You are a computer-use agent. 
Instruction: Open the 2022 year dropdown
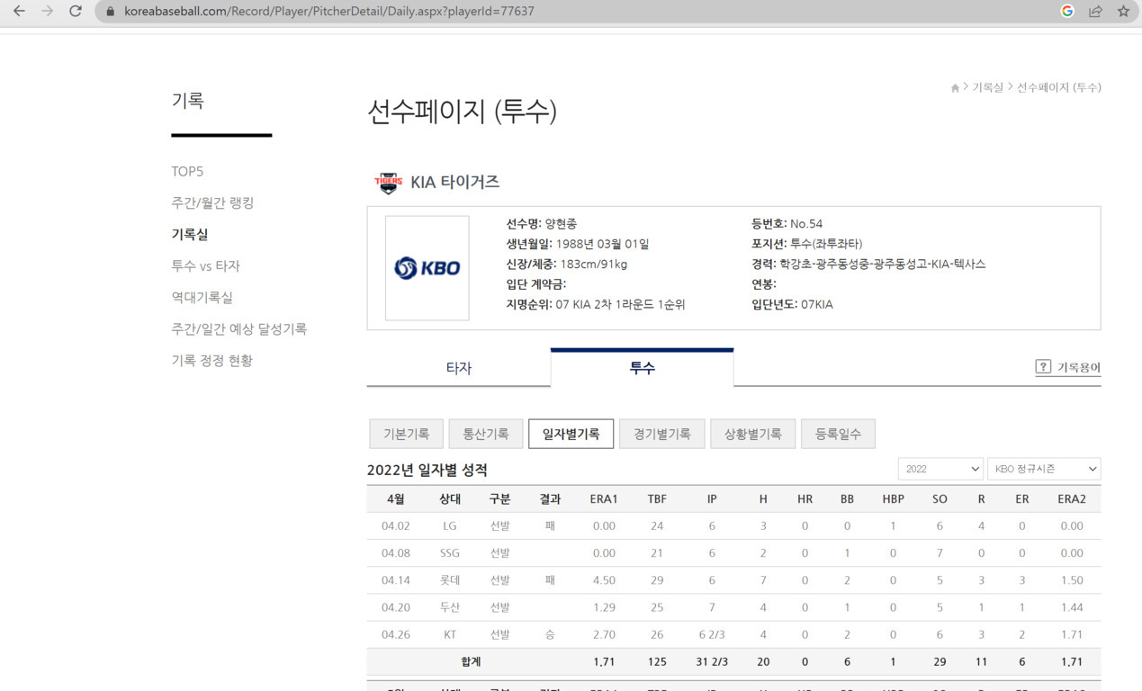pyautogui.click(x=940, y=468)
